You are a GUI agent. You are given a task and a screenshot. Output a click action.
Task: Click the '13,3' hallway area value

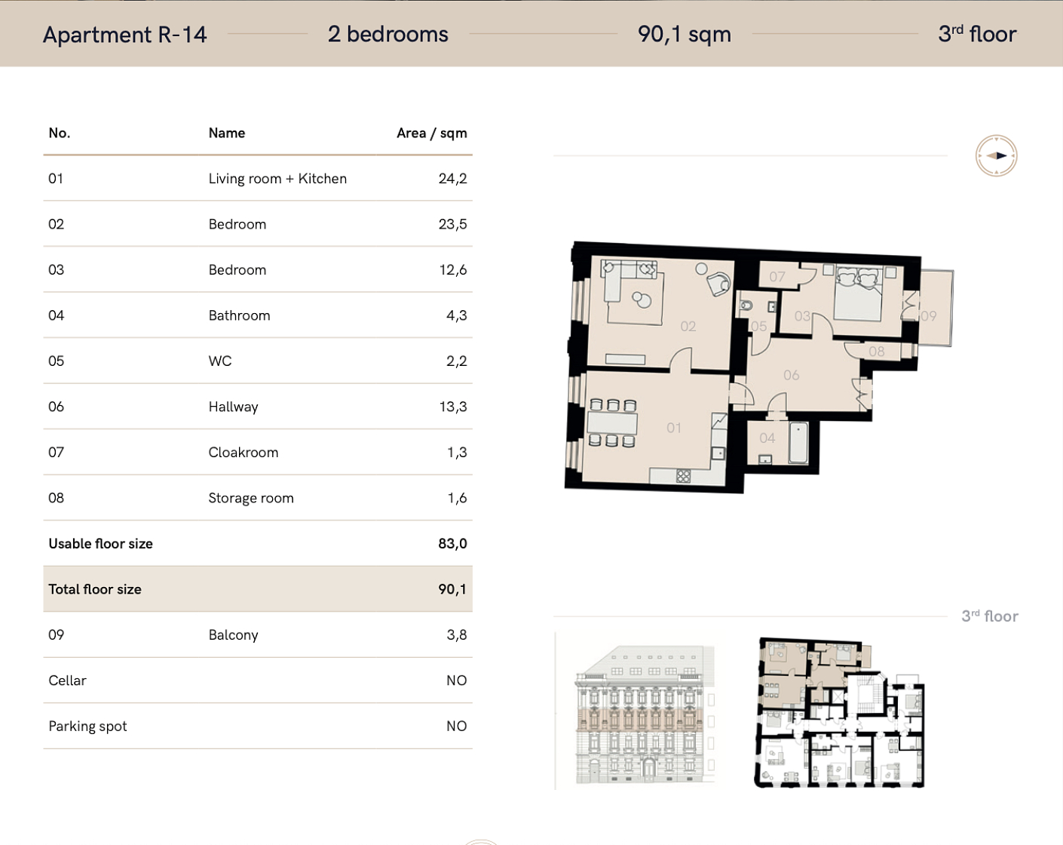point(453,407)
